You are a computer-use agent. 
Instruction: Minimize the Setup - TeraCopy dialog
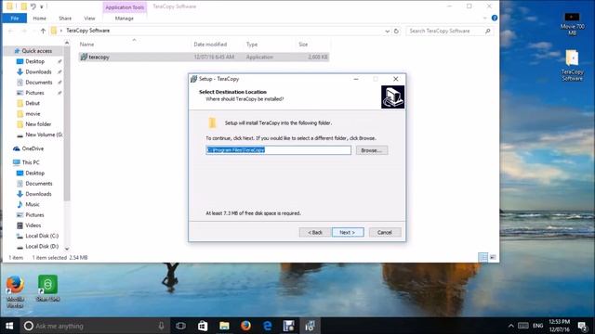(356, 79)
